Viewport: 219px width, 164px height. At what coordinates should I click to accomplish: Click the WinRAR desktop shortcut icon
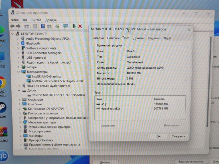point(4,132)
